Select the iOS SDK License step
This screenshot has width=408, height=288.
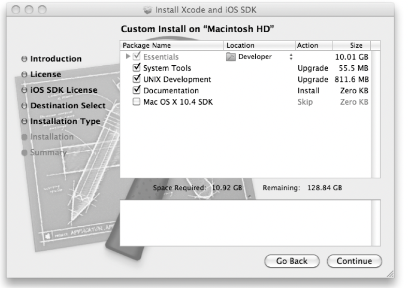[64, 90]
